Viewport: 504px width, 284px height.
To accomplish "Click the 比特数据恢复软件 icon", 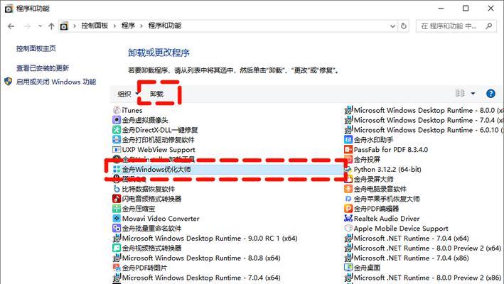I will point(117,189).
